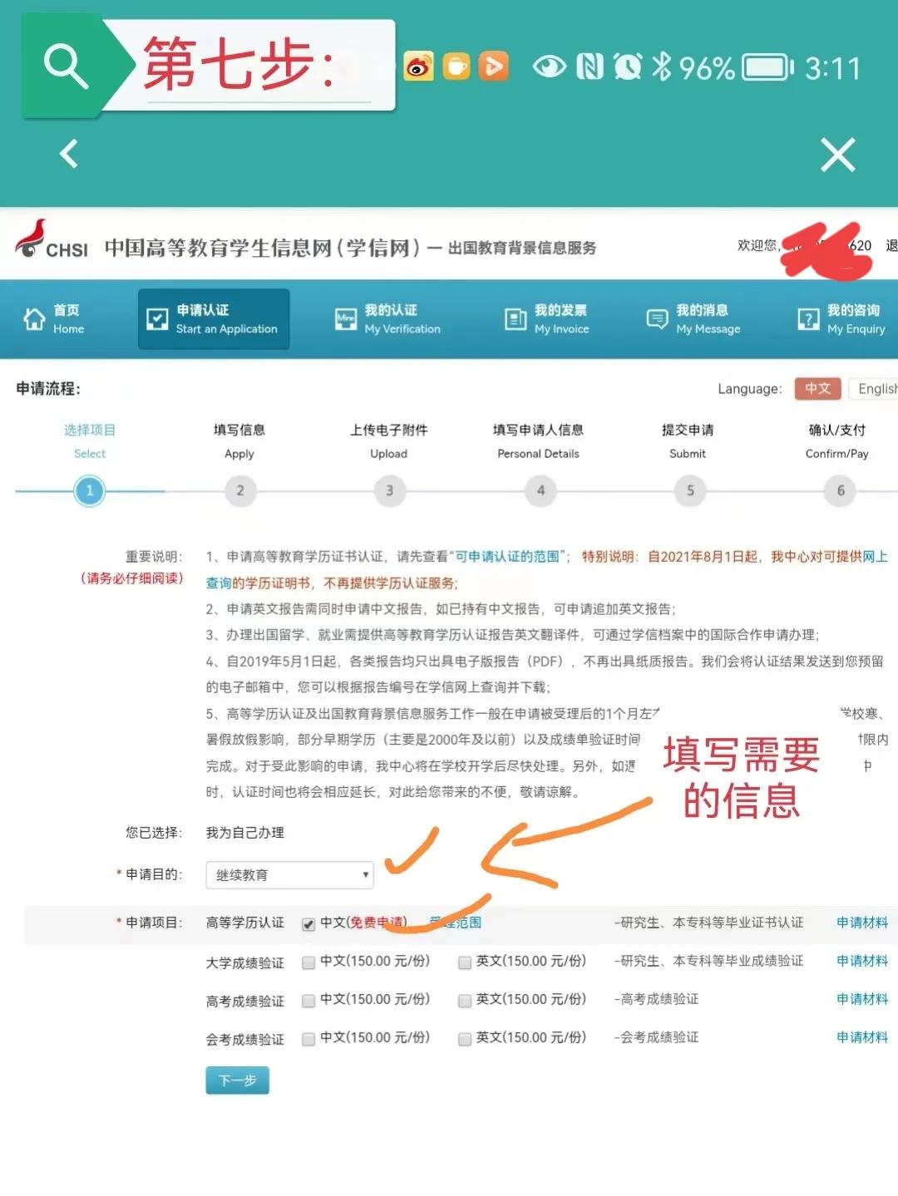898x1196 pixels.
Task: Tap the eye comfort icon in status bar
Action: 550,65
